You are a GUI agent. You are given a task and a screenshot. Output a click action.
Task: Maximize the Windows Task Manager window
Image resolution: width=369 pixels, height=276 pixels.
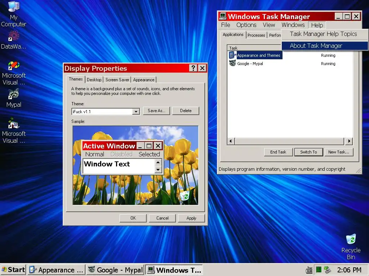pyautogui.click(x=347, y=17)
